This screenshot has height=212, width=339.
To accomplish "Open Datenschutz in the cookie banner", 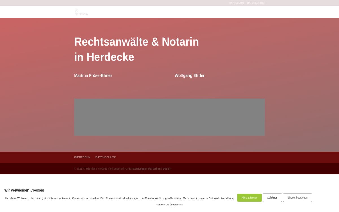I will point(162,204).
